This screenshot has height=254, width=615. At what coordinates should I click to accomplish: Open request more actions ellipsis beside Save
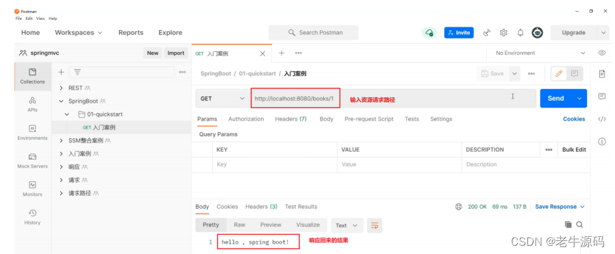[531, 73]
